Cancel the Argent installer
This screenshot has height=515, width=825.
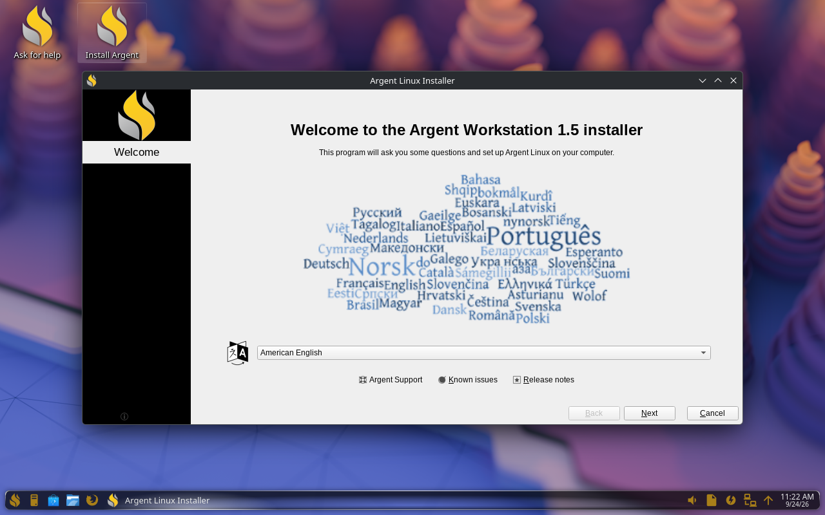click(712, 413)
